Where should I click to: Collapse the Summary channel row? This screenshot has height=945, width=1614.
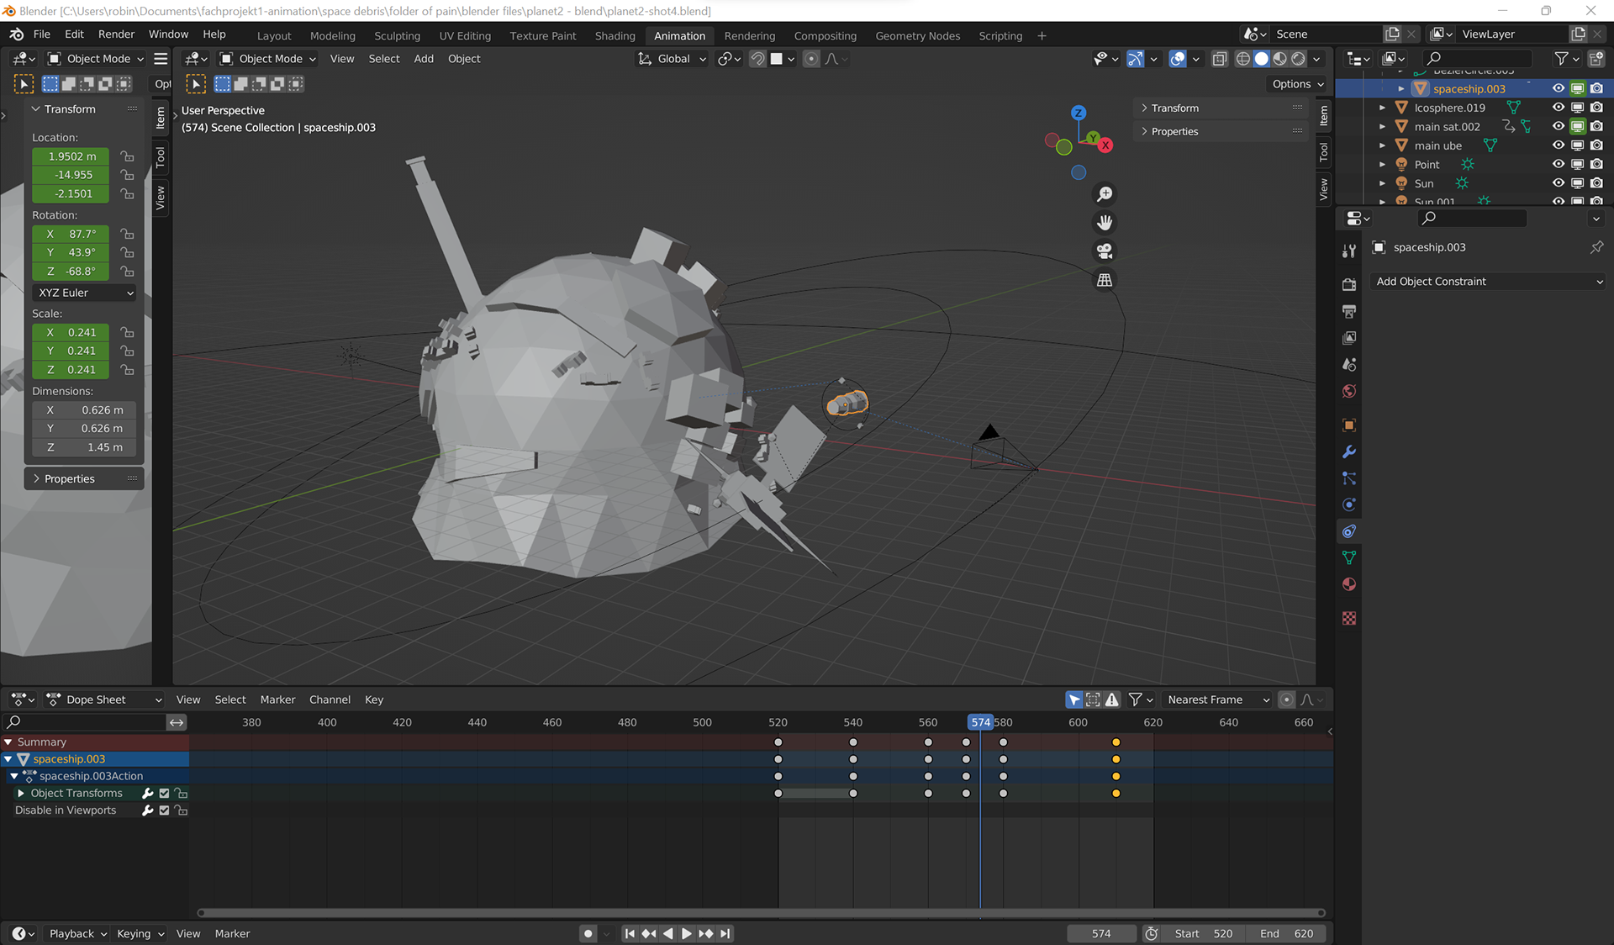point(8,742)
